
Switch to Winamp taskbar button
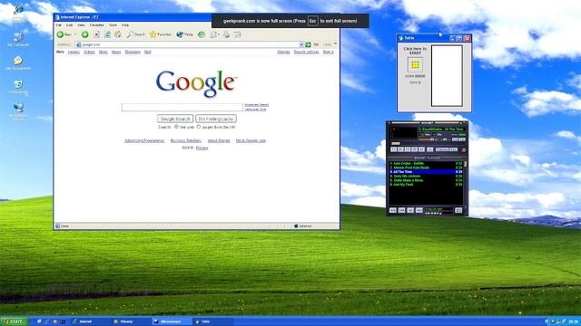pyautogui.click(x=131, y=321)
